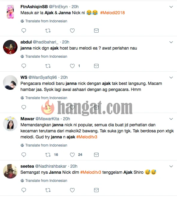
Task: Translate abdul's tweet from Indonesian
Action: point(46,57)
